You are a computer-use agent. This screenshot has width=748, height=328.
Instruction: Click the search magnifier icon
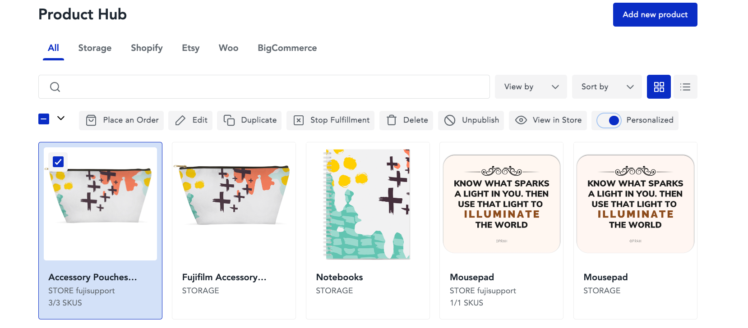[x=55, y=87]
